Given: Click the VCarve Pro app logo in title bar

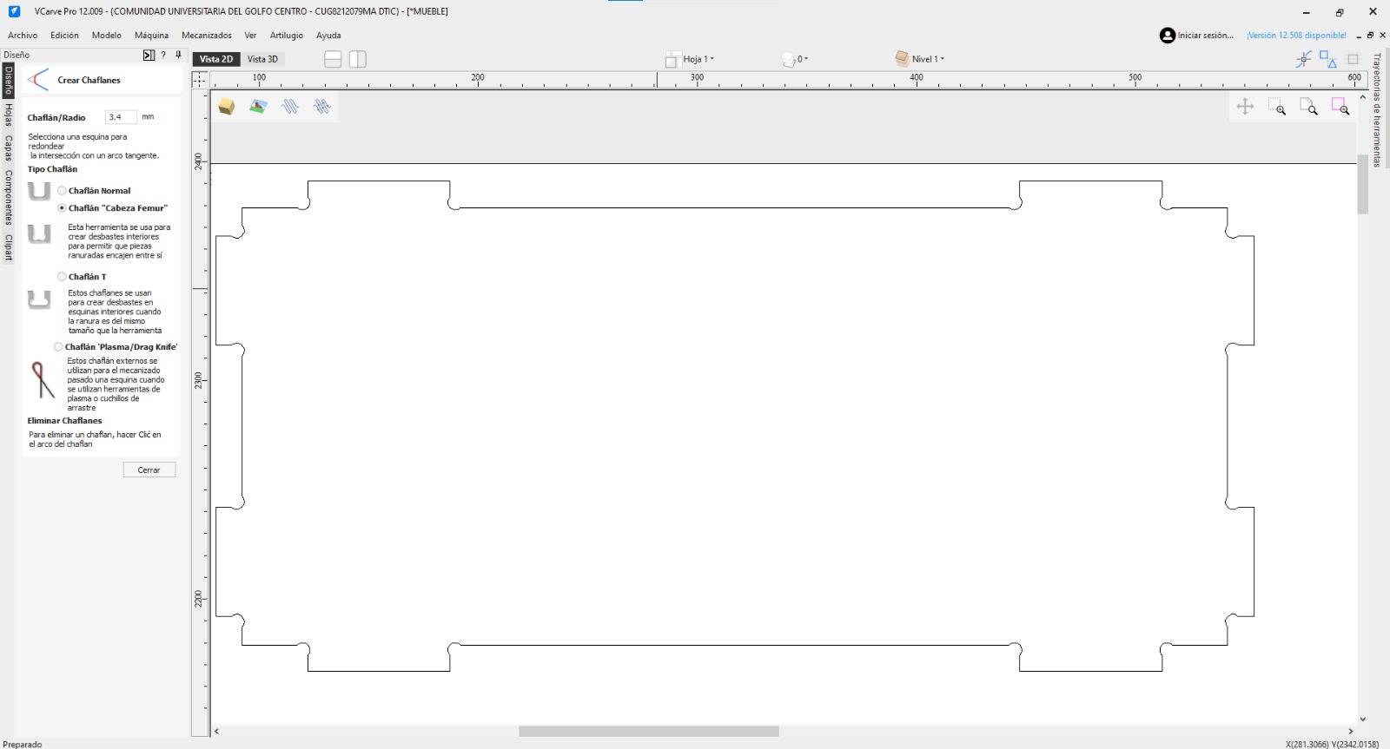Looking at the screenshot, I should click(14, 11).
